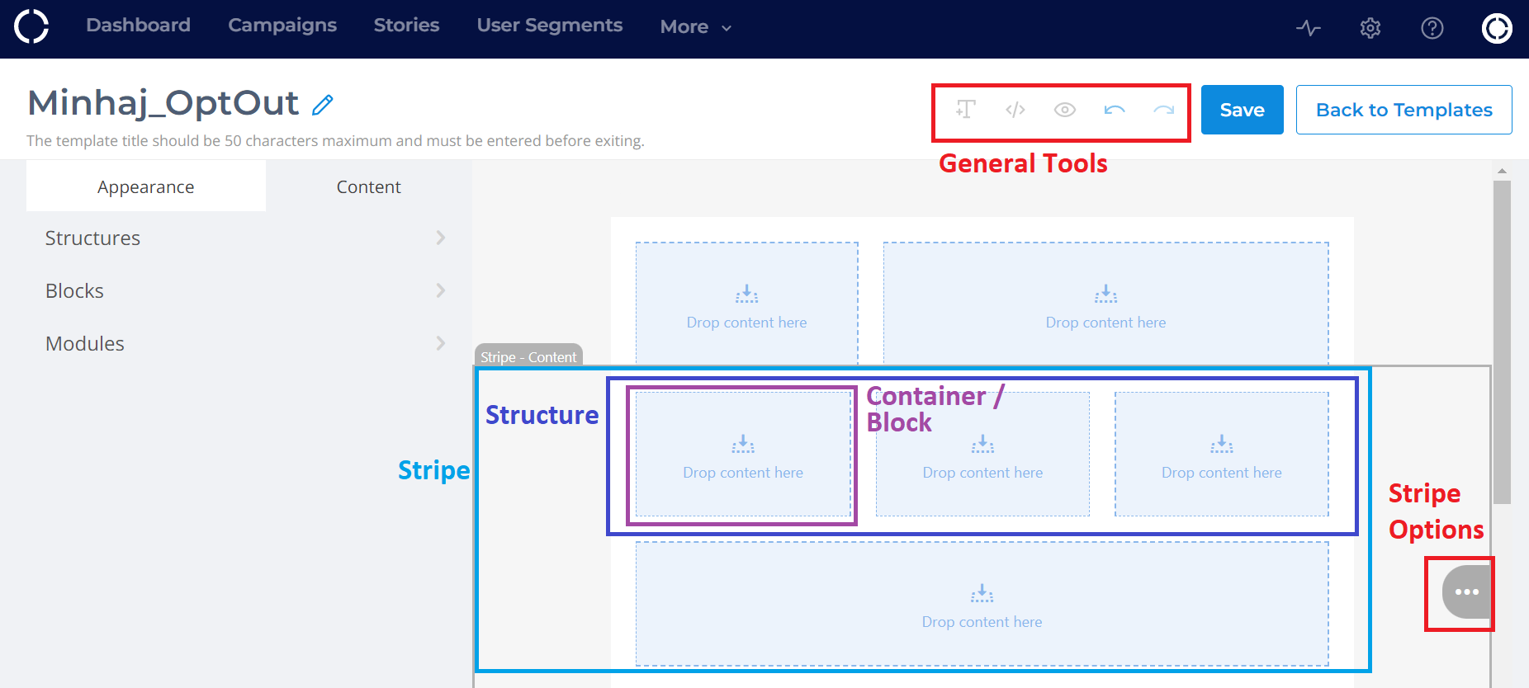1529x688 pixels.
Task: Expand the Blocks section
Action: coord(244,291)
